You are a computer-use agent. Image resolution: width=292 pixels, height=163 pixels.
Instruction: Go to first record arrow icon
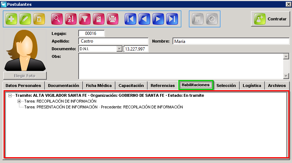pos(130,19)
